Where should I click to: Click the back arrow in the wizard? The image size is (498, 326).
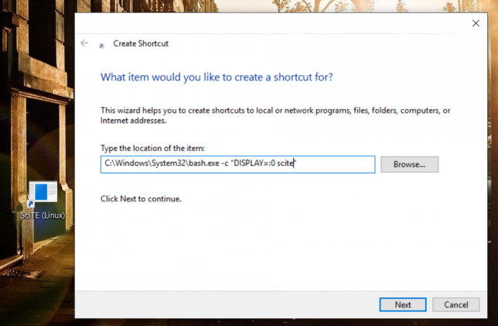[x=84, y=43]
